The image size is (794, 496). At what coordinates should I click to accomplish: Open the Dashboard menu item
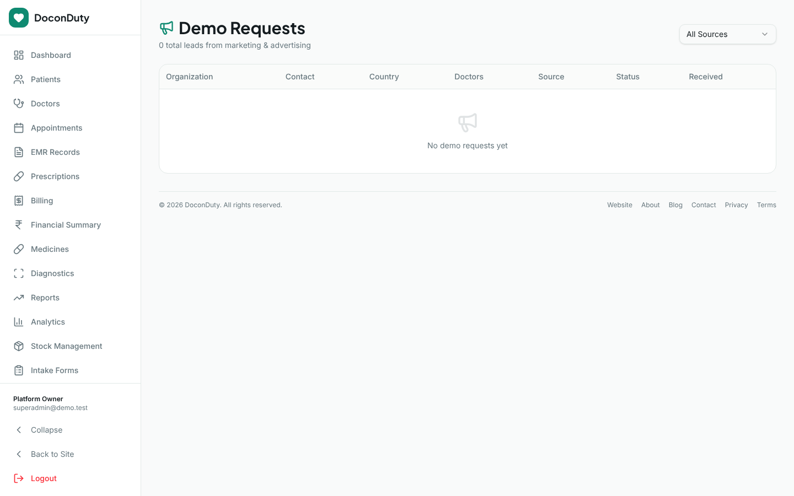[71, 55]
